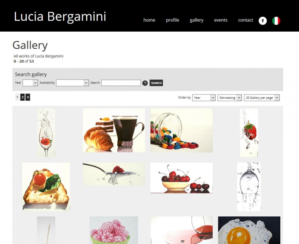Open the contact page
Viewport: 299px width, 244px height.
pos(246,20)
